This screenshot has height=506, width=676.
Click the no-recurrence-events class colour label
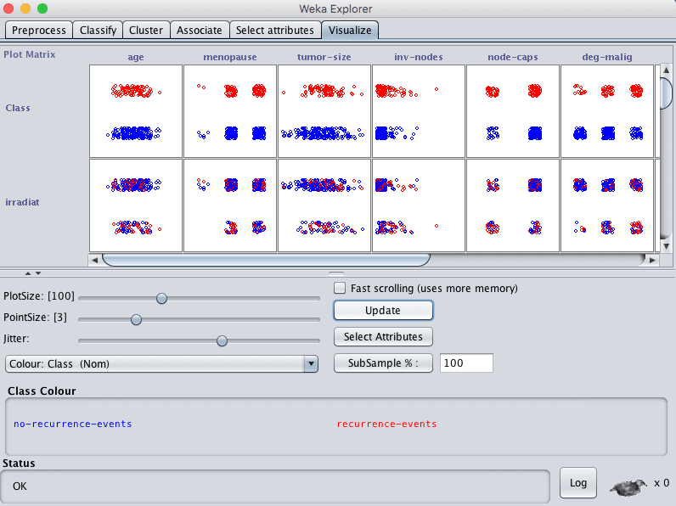(x=72, y=424)
